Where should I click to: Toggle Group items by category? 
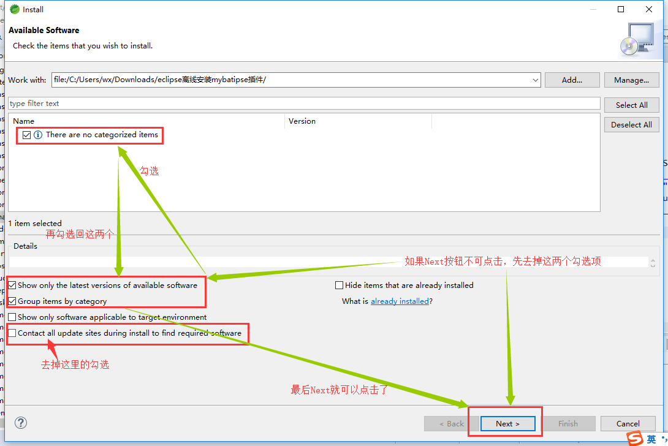(x=13, y=300)
